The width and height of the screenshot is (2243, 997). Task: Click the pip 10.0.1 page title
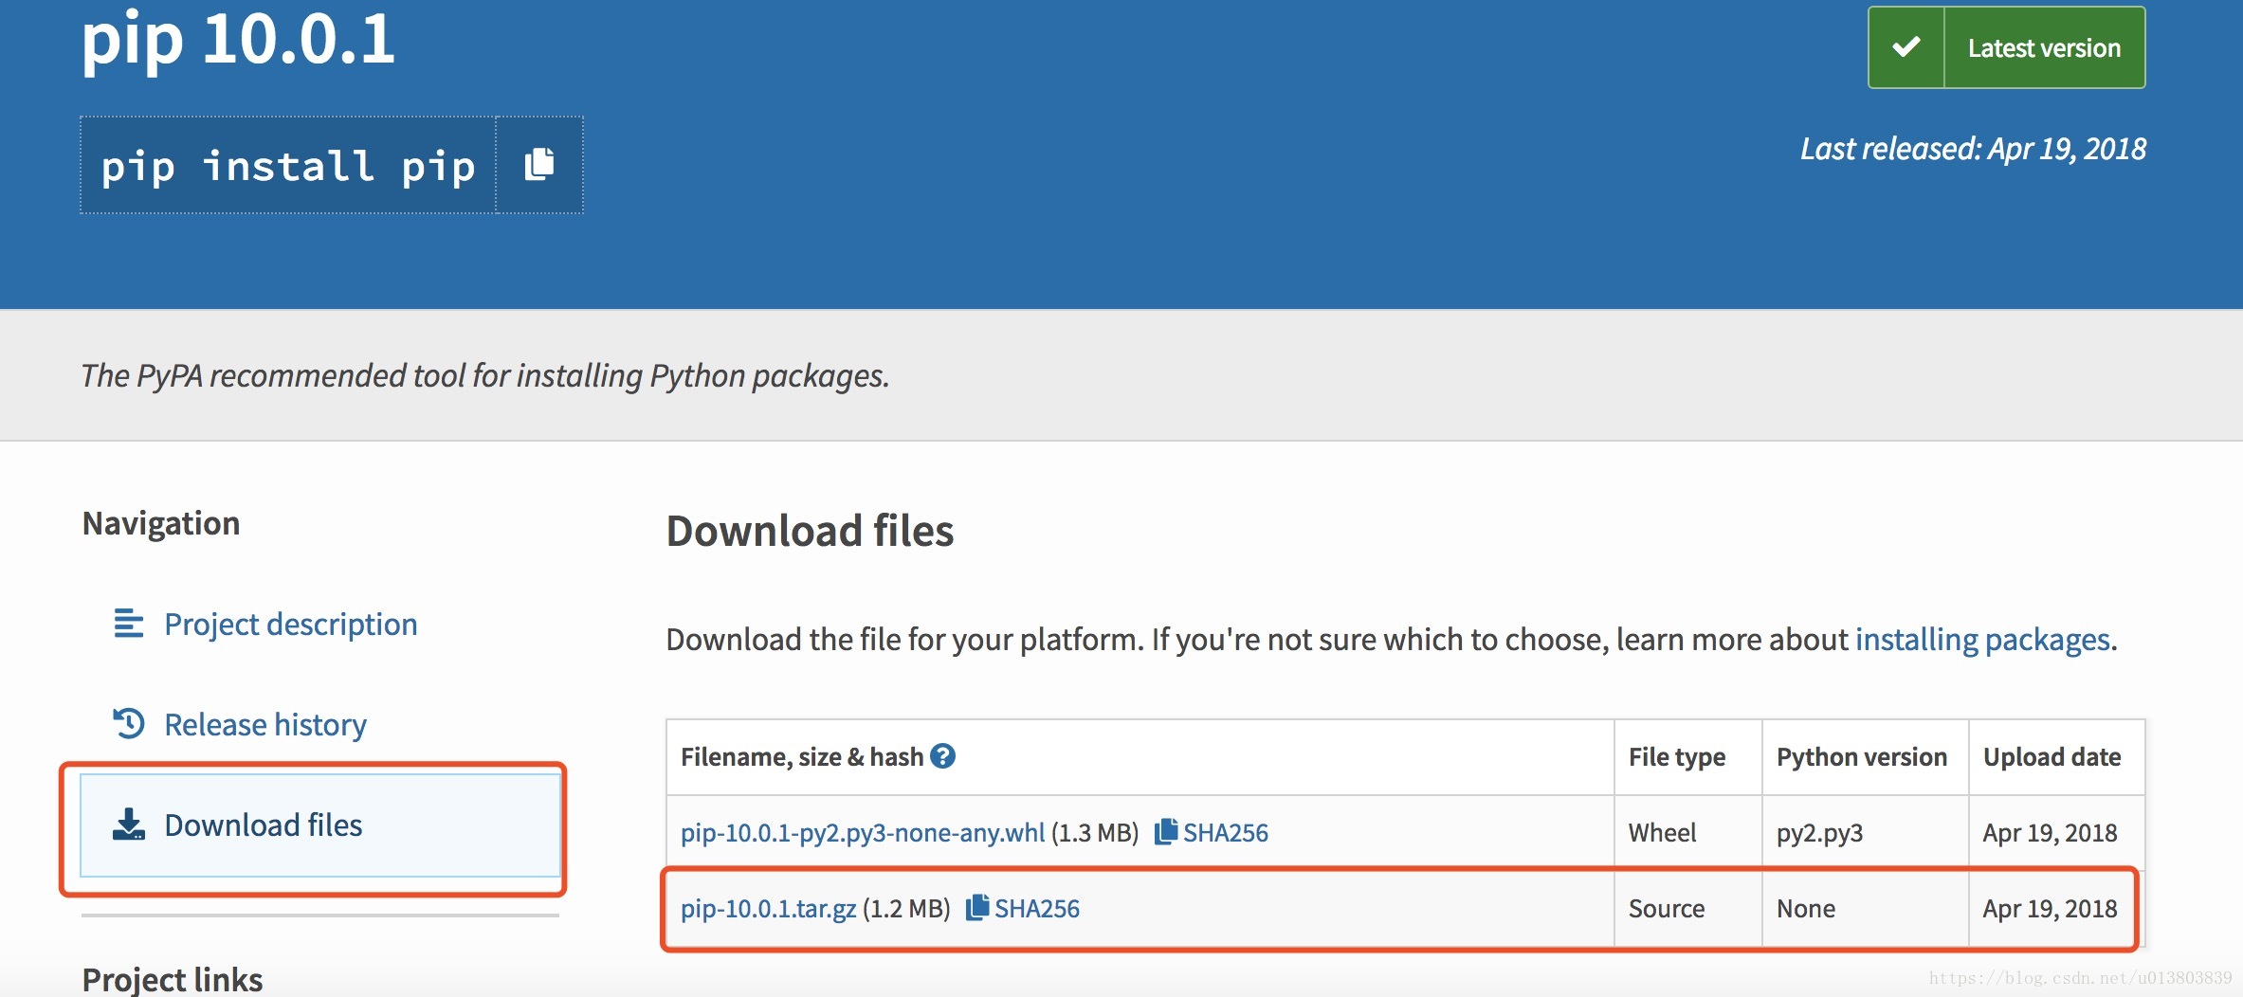pos(238,40)
